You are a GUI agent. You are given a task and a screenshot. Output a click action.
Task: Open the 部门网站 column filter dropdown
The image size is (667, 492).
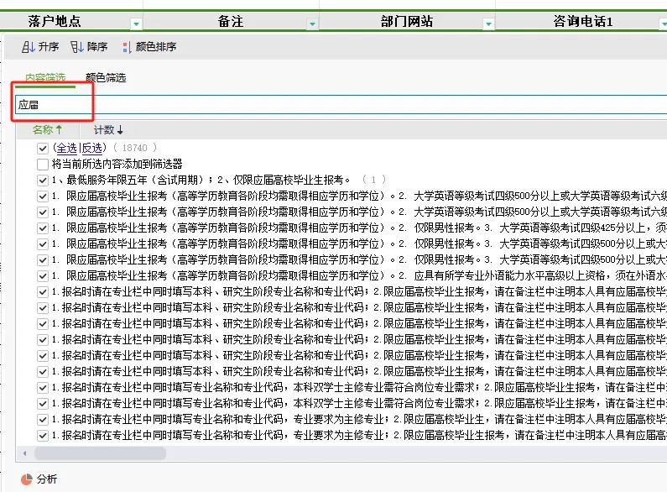coord(488,24)
